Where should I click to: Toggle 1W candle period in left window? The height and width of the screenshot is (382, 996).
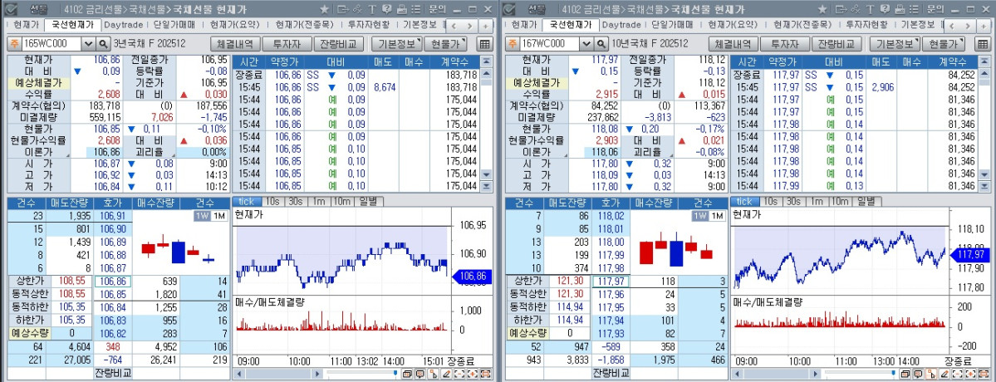[x=202, y=216]
